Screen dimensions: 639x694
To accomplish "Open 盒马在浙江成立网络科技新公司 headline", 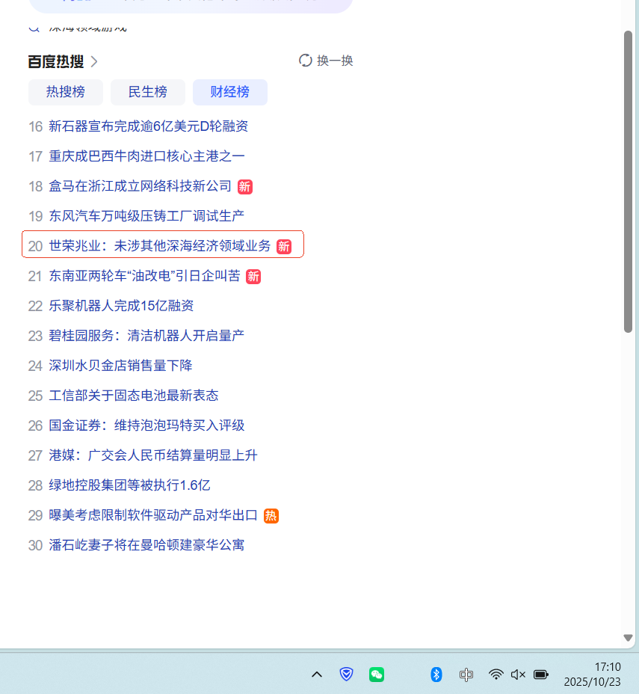I will tap(141, 186).
